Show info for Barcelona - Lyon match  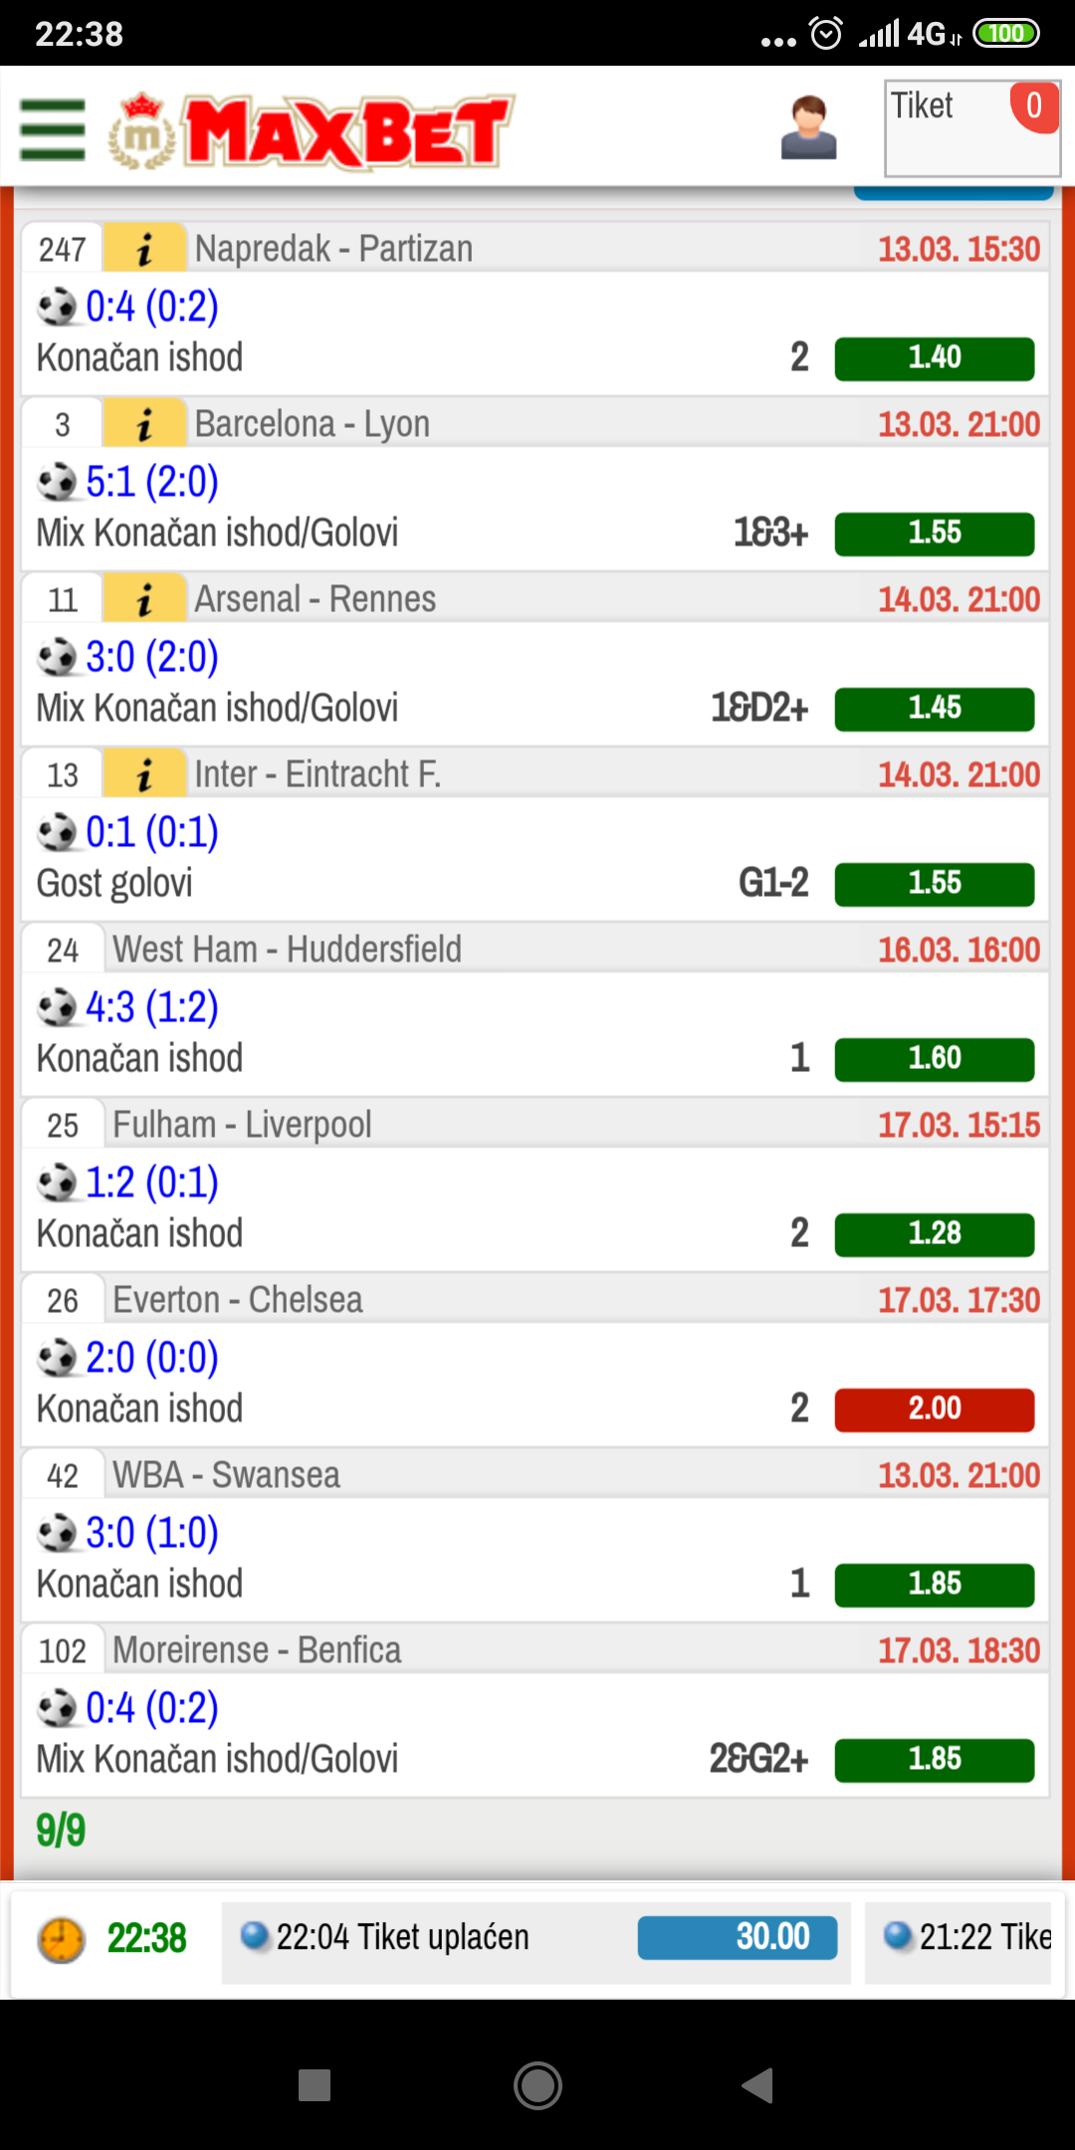(x=145, y=423)
